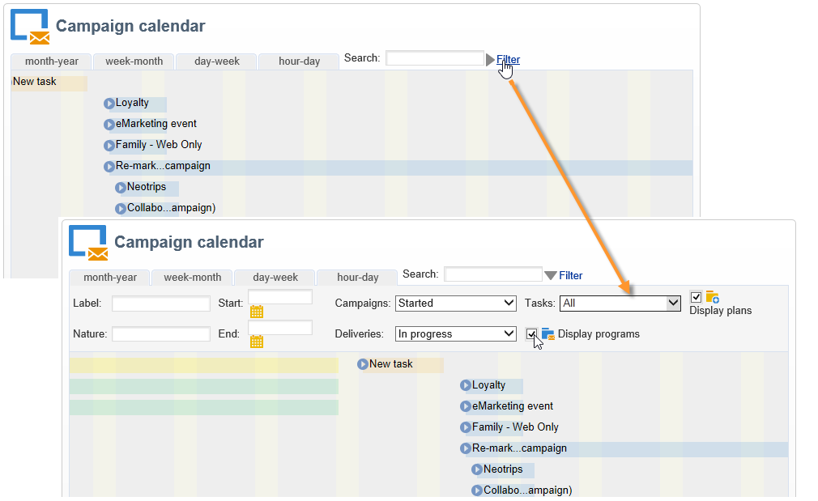Click play icon beside lower eMarketing event

[x=466, y=406]
